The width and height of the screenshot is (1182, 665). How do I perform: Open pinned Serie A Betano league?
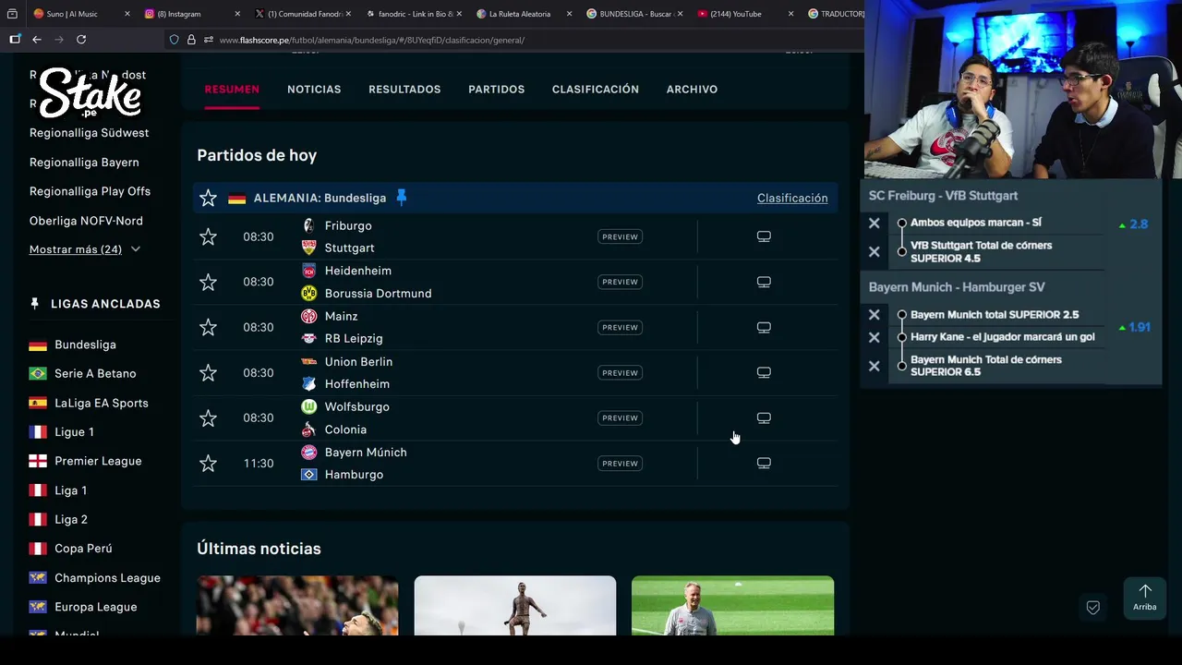point(95,373)
